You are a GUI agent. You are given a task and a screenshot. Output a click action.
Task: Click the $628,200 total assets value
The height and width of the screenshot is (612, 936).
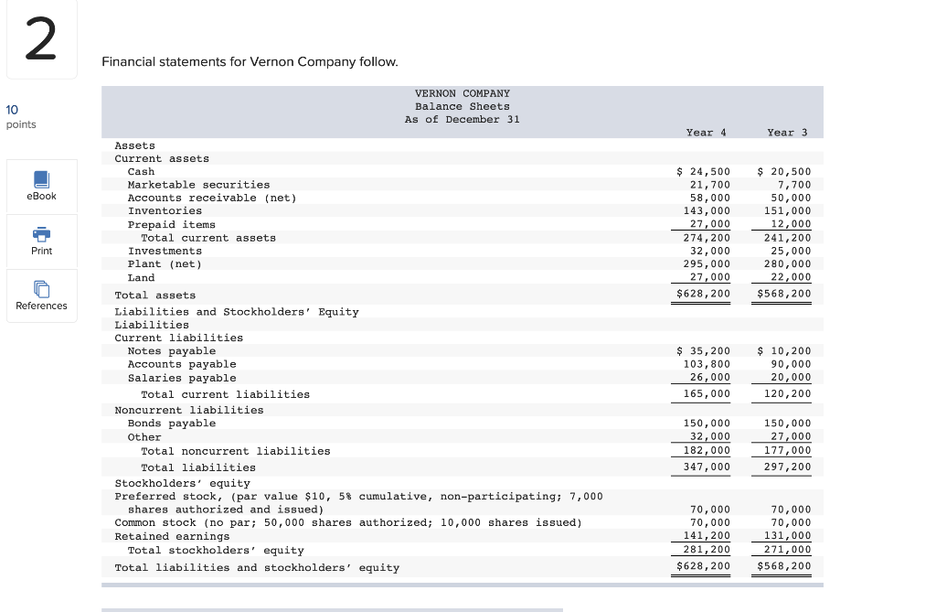point(703,294)
